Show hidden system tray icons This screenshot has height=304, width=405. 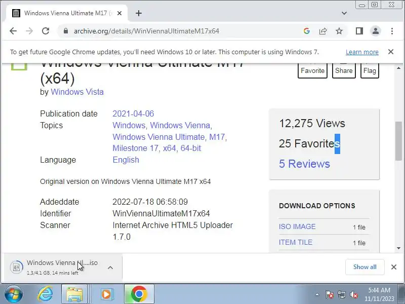click(317, 294)
